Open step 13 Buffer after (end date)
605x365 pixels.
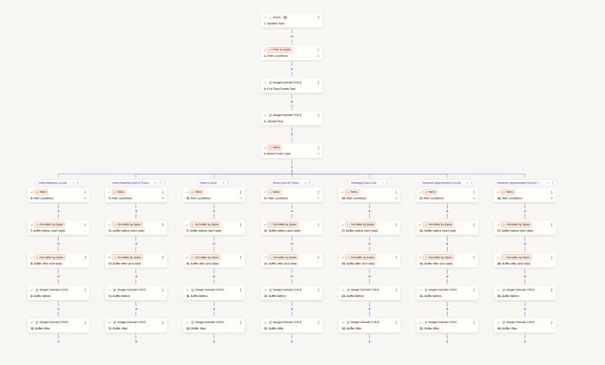coord(136,260)
